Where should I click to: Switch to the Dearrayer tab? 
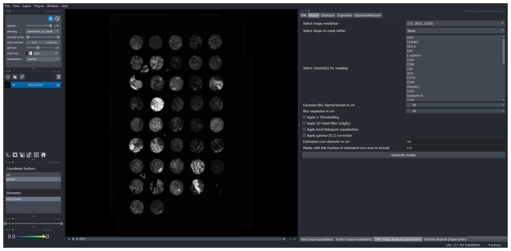click(328, 15)
